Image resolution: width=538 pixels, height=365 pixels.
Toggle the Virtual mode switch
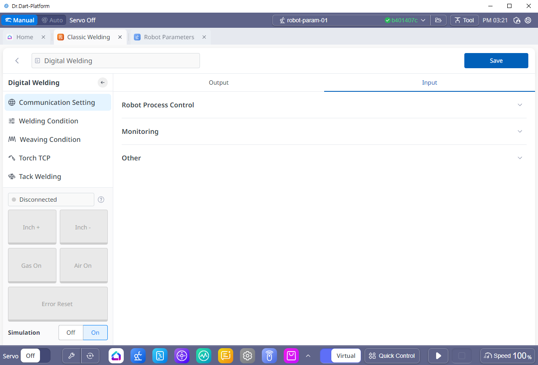[341, 356]
